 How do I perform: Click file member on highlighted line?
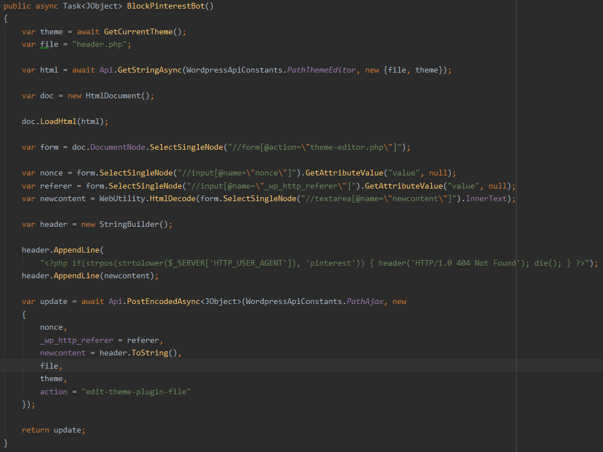click(49, 366)
